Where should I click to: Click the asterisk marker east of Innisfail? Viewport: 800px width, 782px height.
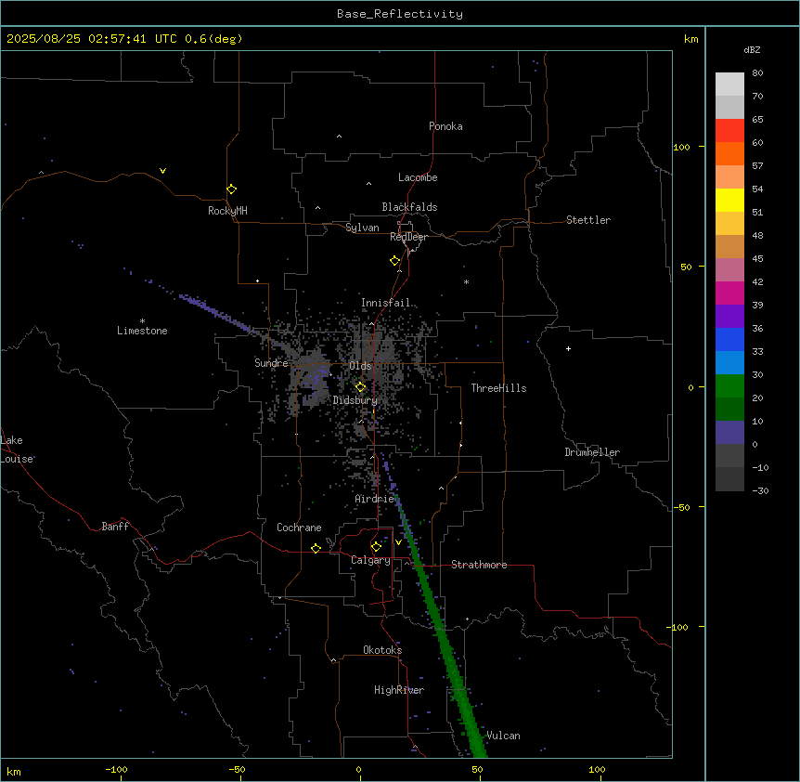click(466, 281)
